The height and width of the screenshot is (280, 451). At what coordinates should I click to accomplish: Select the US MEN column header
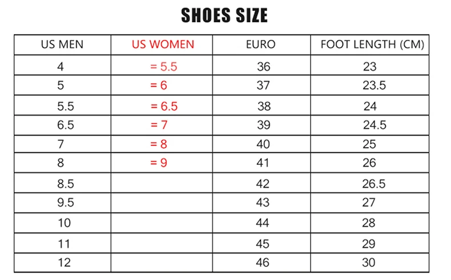(62, 44)
